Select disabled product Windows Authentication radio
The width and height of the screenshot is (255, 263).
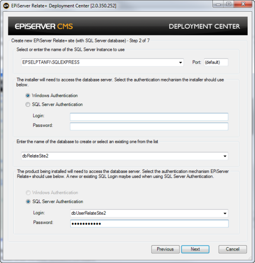click(28, 192)
